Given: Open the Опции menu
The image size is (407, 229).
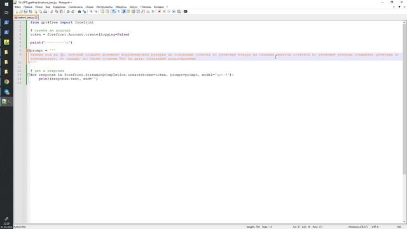Looking at the screenshot, I should pos(90,7).
